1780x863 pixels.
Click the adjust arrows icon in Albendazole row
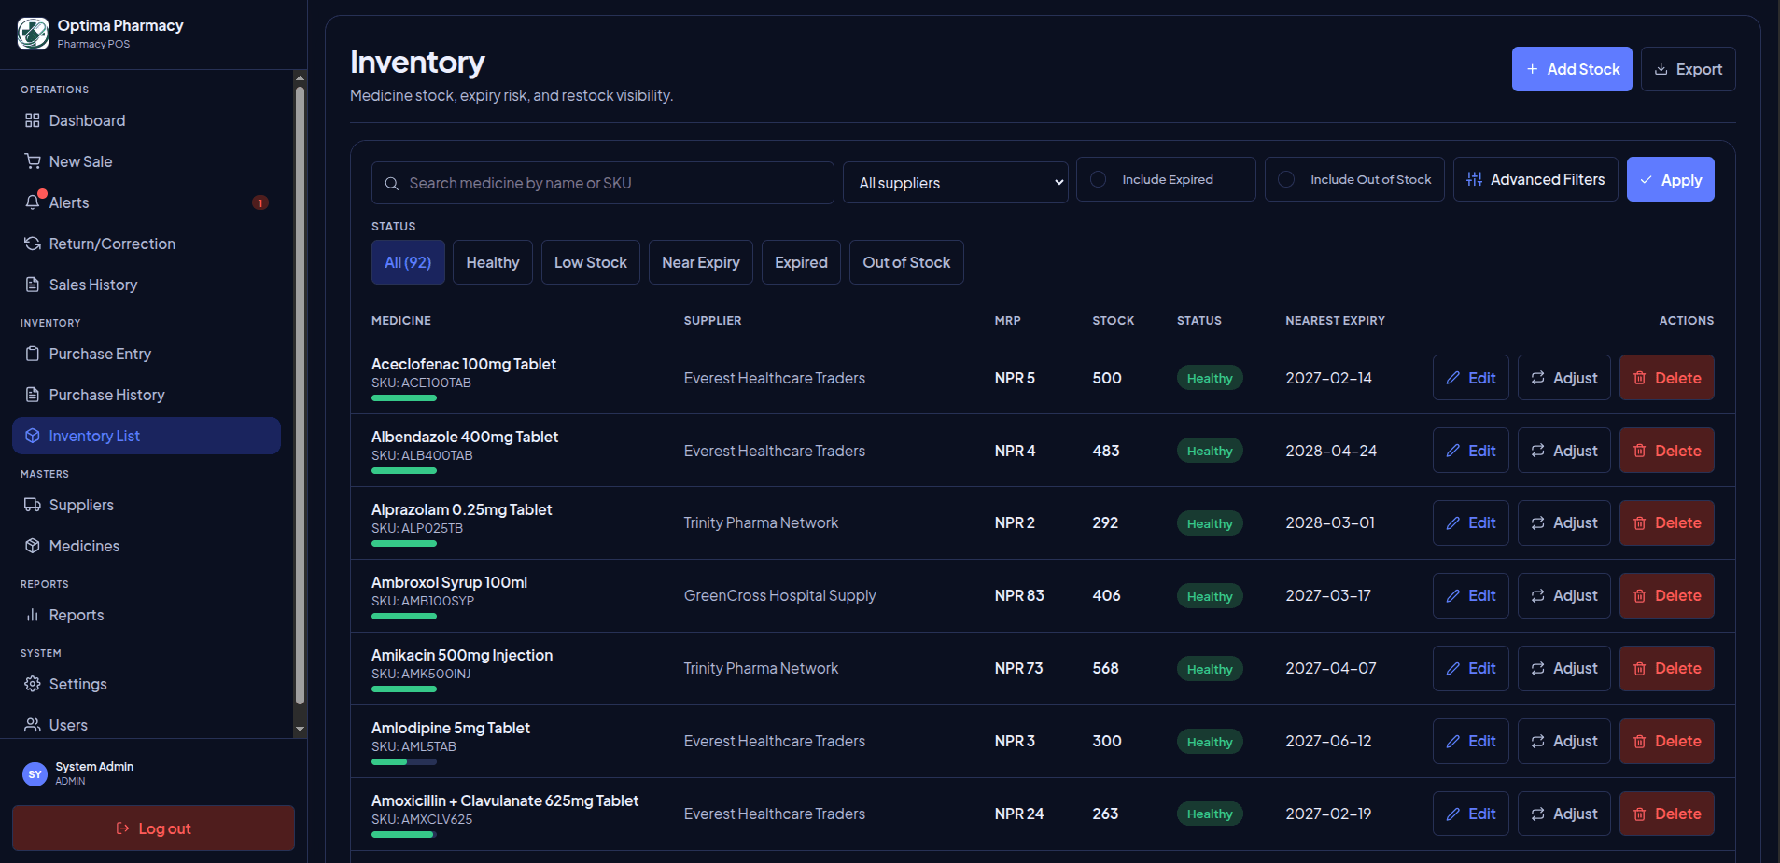click(1538, 451)
